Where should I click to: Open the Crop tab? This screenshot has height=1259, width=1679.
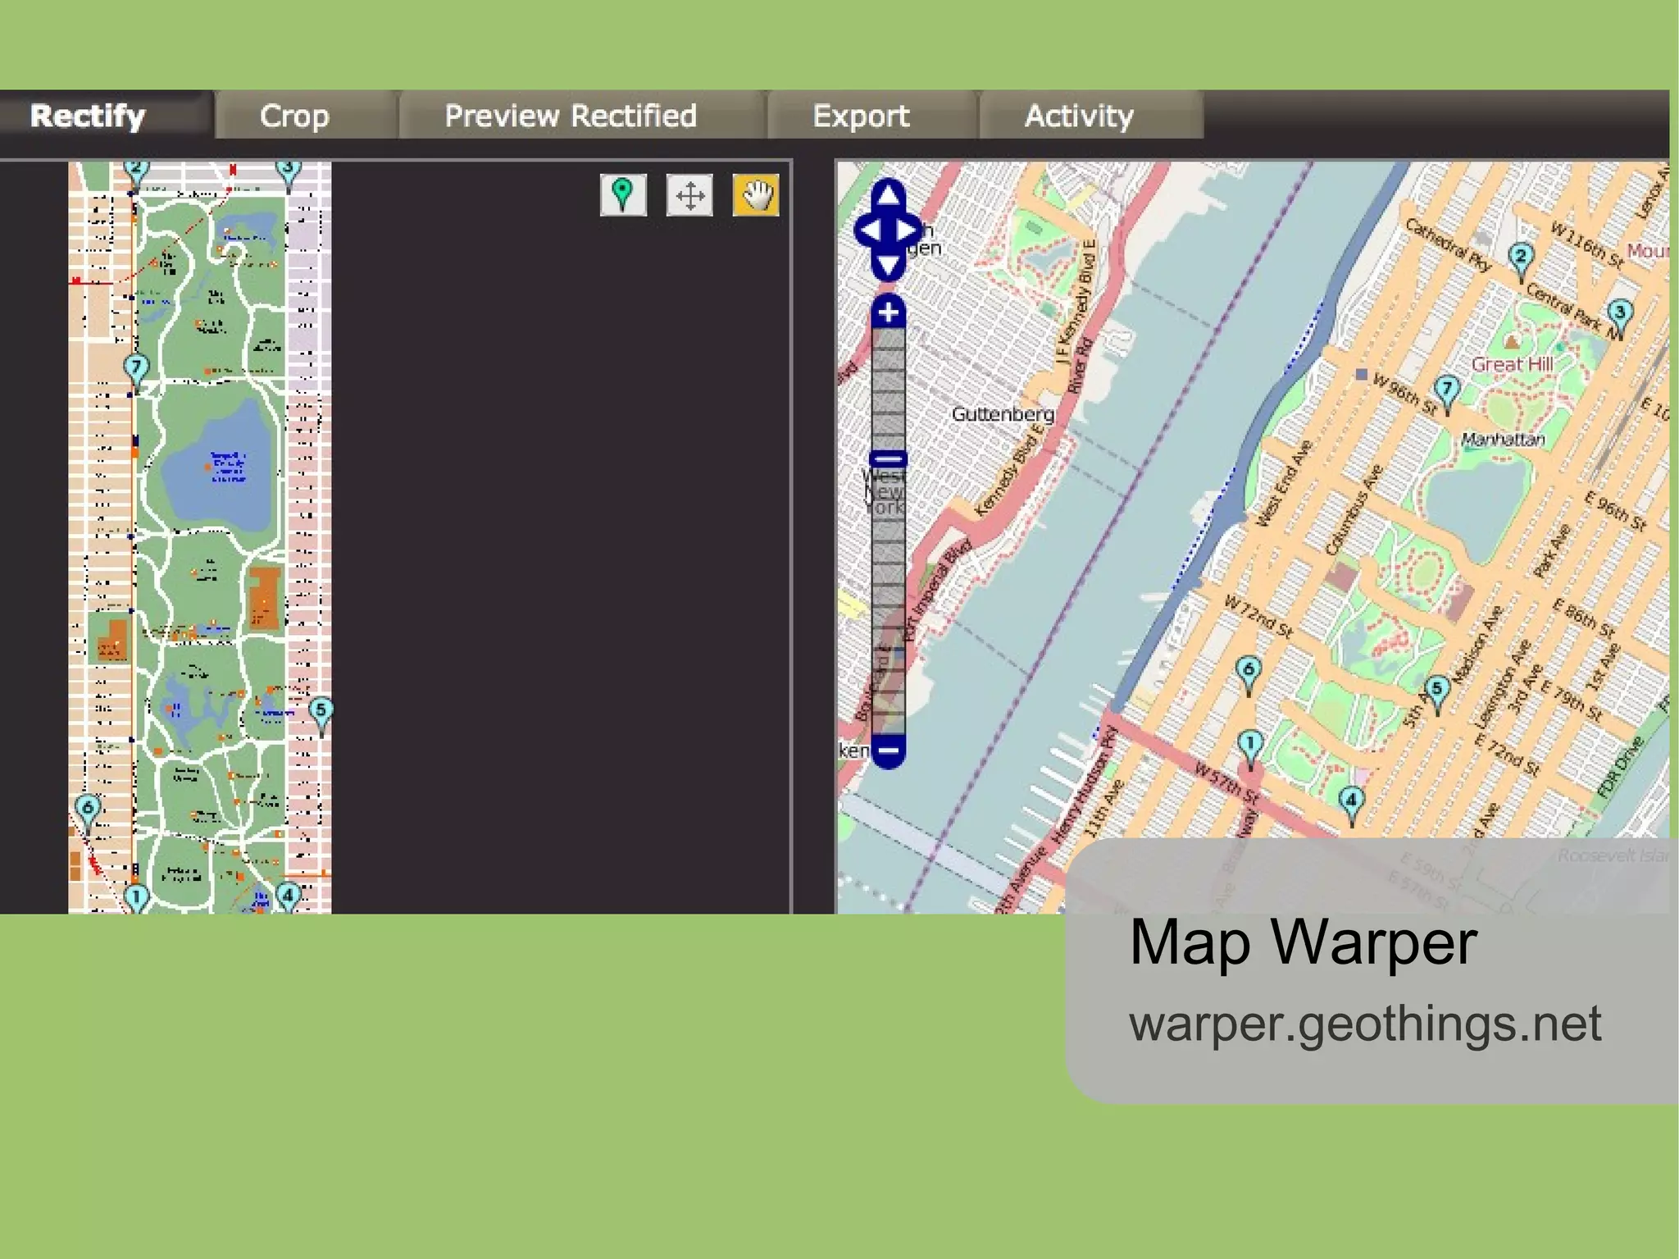coord(305,116)
